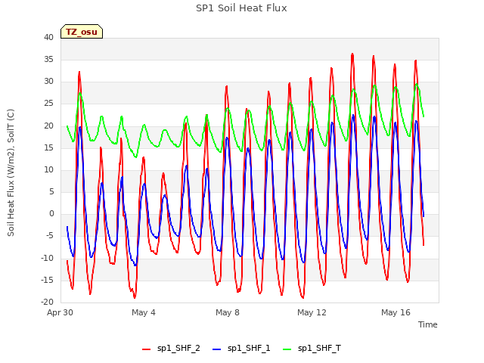Viewport: 484px width, 363px height.
Task: Click the 15 y-axis tick label
Action: click(48, 147)
